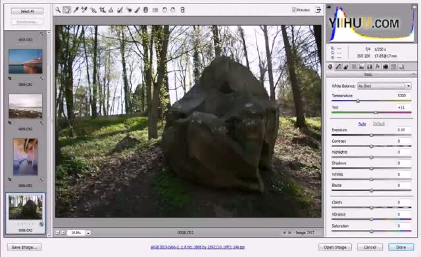Switch to the Lens Corrections panel tab

point(370,67)
